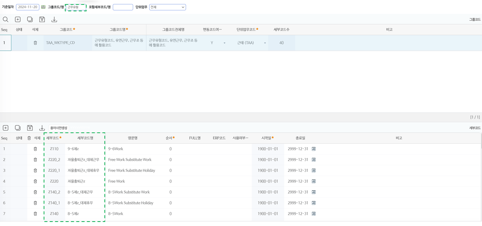This screenshot has width=482, height=226.
Task: Click the 순서 column header
Action: 170,138
